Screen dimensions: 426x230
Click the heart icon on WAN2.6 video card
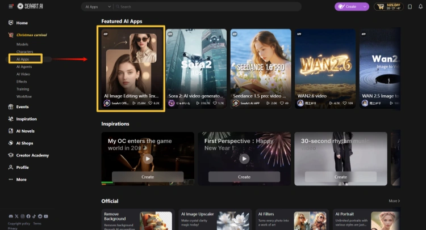tap(344, 103)
